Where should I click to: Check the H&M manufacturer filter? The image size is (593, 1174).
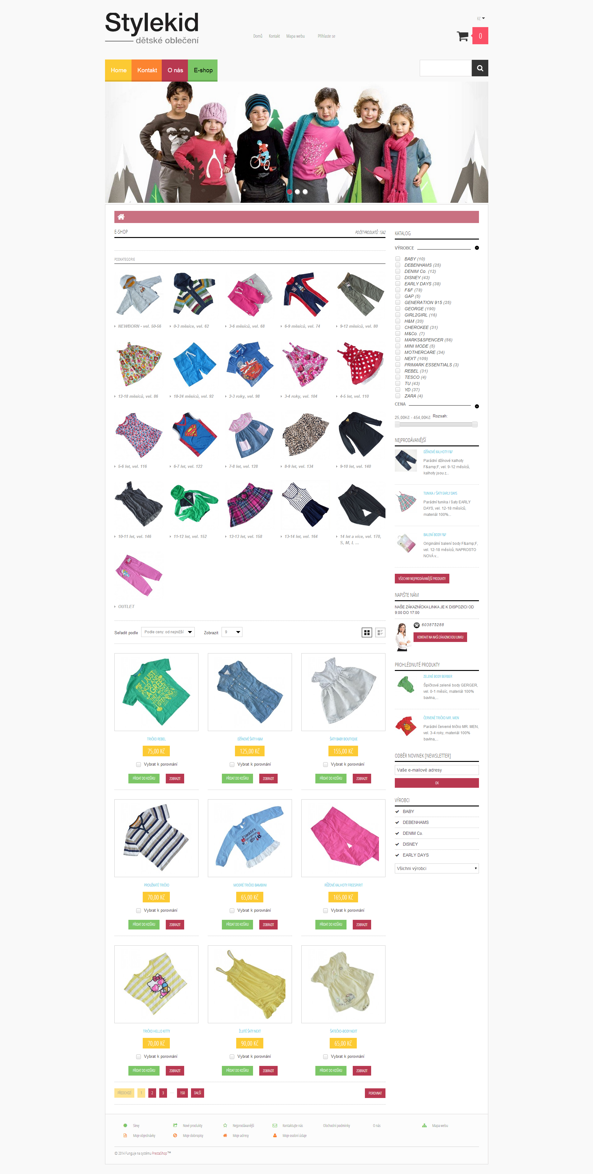[397, 321]
